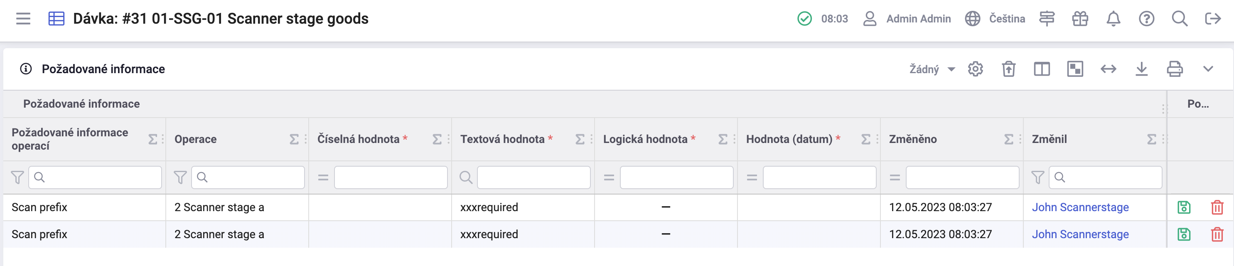Screen dimensions: 1234x266
Task: Open the sum menu on Změněno column
Action: pyautogui.click(x=1008, y=139)
